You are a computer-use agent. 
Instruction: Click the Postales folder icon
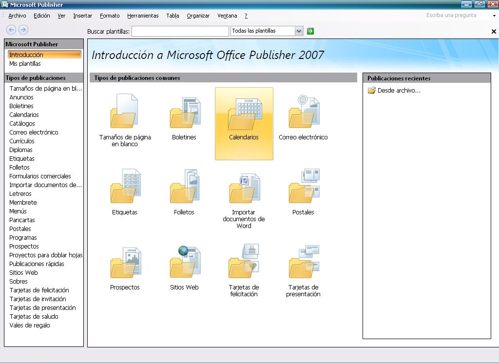pyautogui.click(x=303, y=188)
